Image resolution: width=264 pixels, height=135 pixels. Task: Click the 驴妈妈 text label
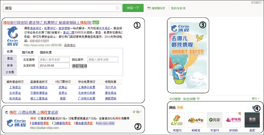pos(233,130)
